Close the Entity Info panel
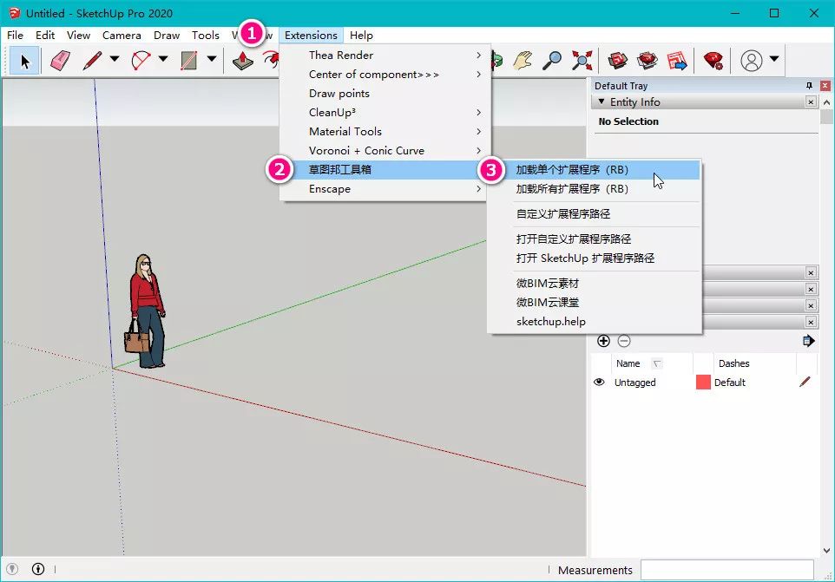Image resolution: width=835 pixels, height=582 pixels. [x=811, y=101]
